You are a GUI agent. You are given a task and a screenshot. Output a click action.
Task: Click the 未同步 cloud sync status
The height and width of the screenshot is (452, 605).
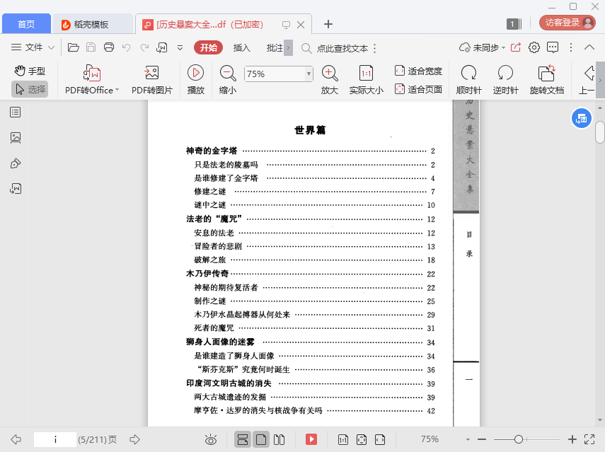click(482, 48)
